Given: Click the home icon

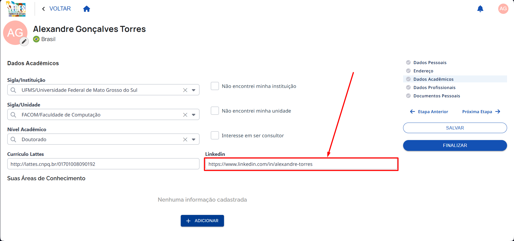Looking at the screenshot, I should click(87, 9).
